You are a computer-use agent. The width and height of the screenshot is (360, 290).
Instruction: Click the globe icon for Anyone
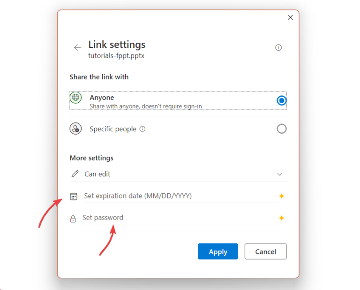point(76,98)
